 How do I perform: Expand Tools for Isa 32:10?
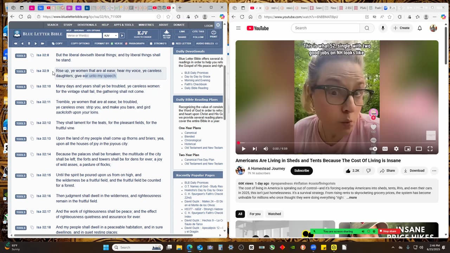point(21,87)
